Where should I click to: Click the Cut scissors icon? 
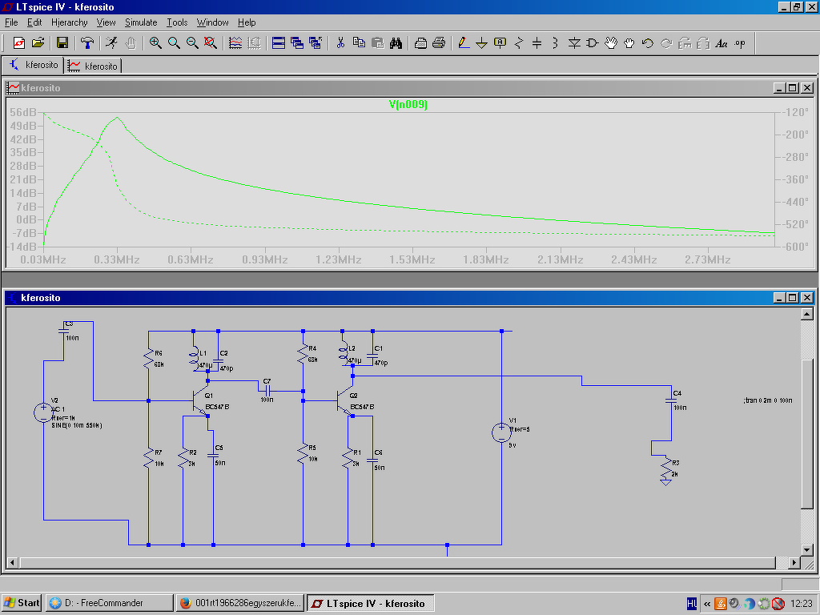tap(340, 43)
